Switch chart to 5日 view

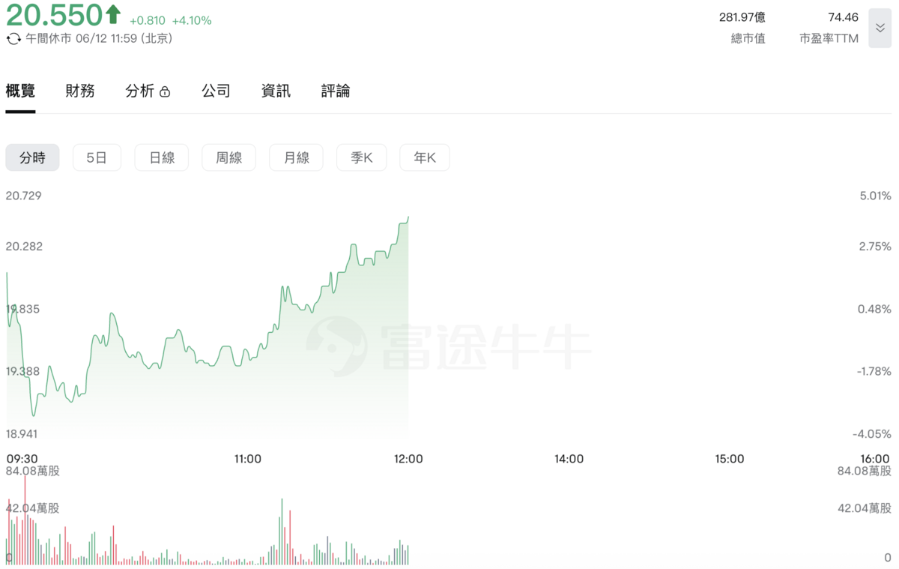pyautogui.click(x=97, y=157)
